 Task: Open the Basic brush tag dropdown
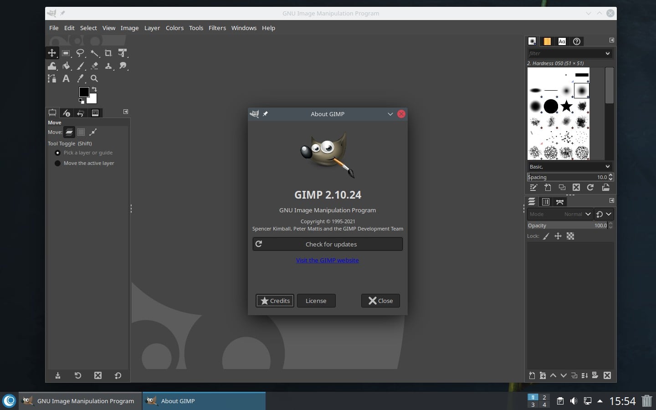pyautogui.click(x=569, y=166)
